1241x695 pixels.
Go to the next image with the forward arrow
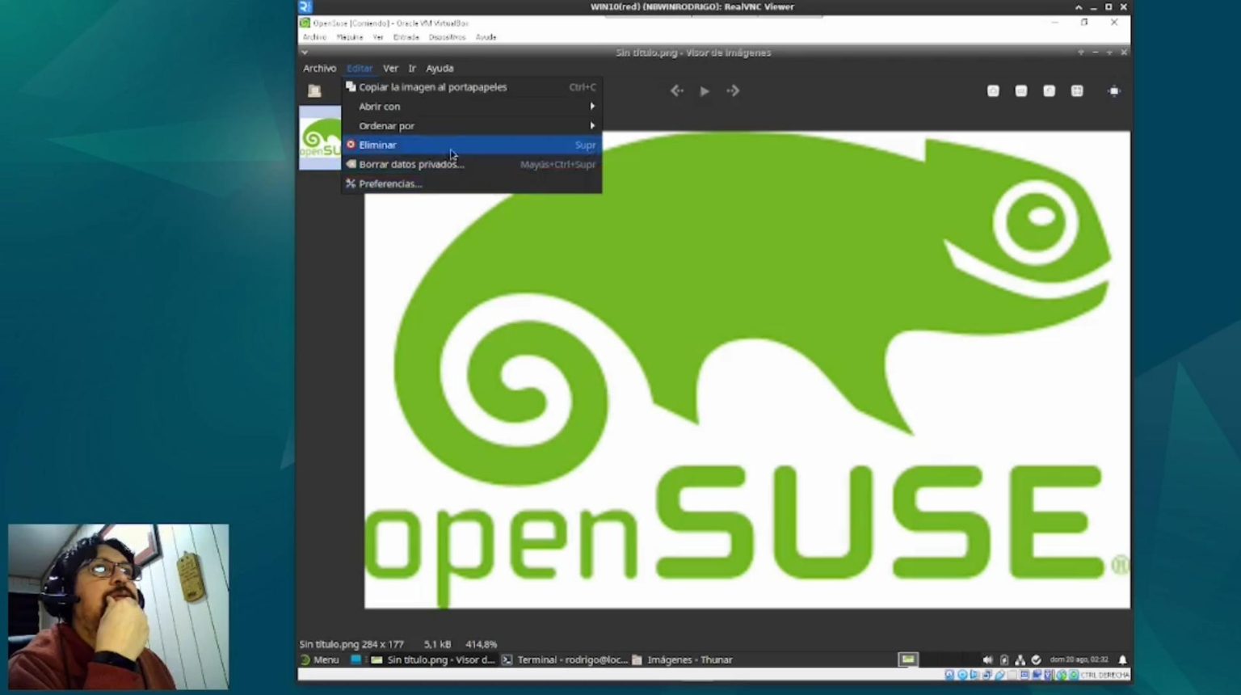(732, 91)
